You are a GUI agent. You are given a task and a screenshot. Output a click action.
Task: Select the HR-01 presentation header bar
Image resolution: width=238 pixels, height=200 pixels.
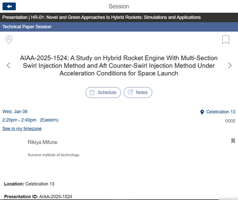point(119,17)
